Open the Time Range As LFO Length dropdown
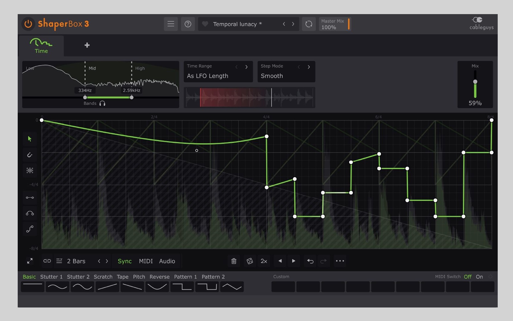This screenshot has width=513, height=321. pos(208,76)
